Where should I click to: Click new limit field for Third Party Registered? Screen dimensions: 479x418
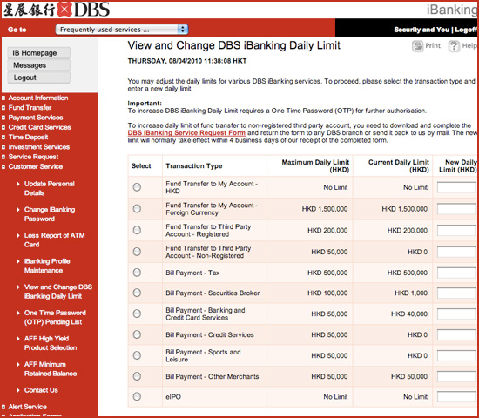point(456,230)
